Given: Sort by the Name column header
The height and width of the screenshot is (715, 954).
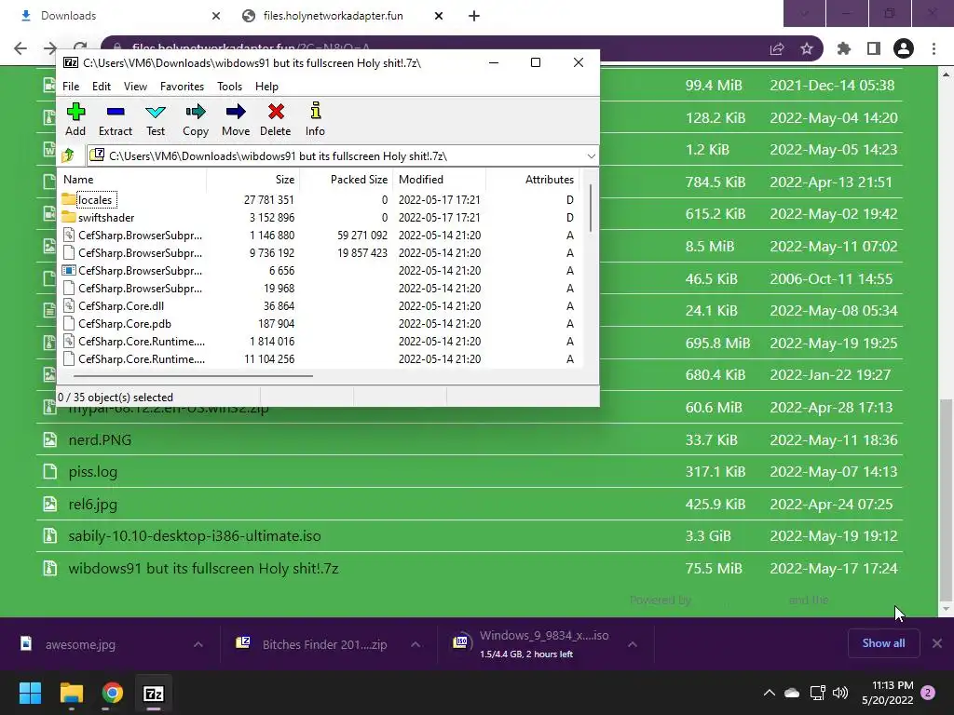Looking at the screenshot, I should click(133, 180).
